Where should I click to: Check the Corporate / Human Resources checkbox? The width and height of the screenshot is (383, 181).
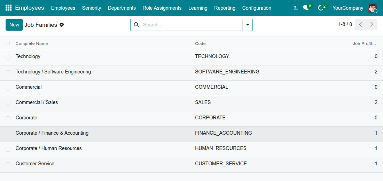tap(8, 149)
